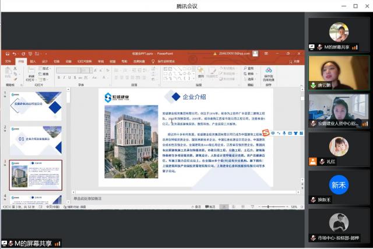The width and height of the screenshot is (373, 249).
Task: Click the 排列 (Arrange) button in the ribbon
Action: pyautogui.click(x=200, y=72)
